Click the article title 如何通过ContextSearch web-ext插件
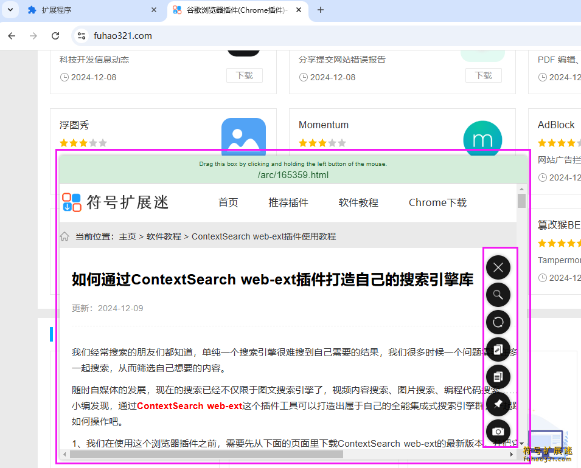 [273, 280]
